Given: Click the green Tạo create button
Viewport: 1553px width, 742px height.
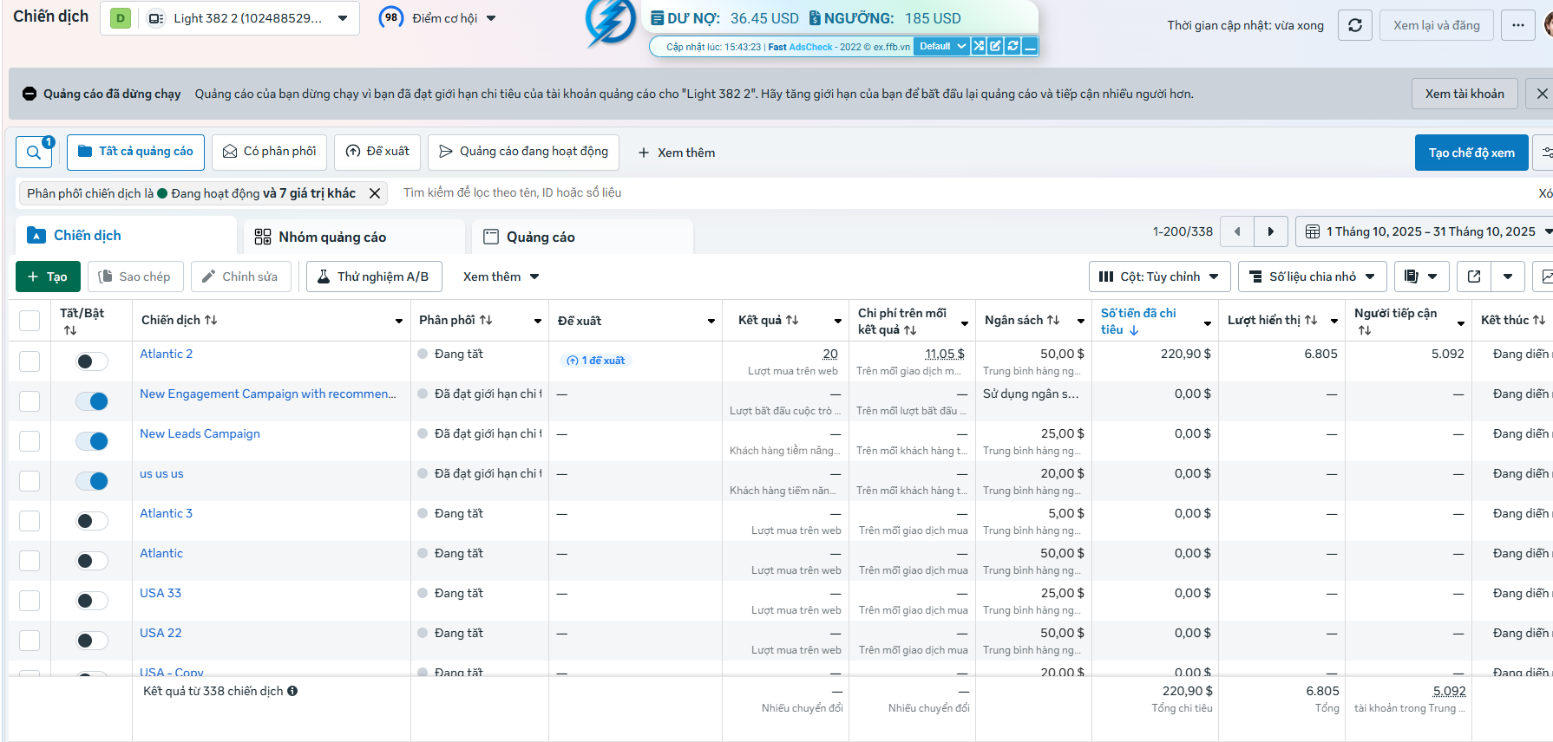Looking at the screenshot, I should coord(48,277).
